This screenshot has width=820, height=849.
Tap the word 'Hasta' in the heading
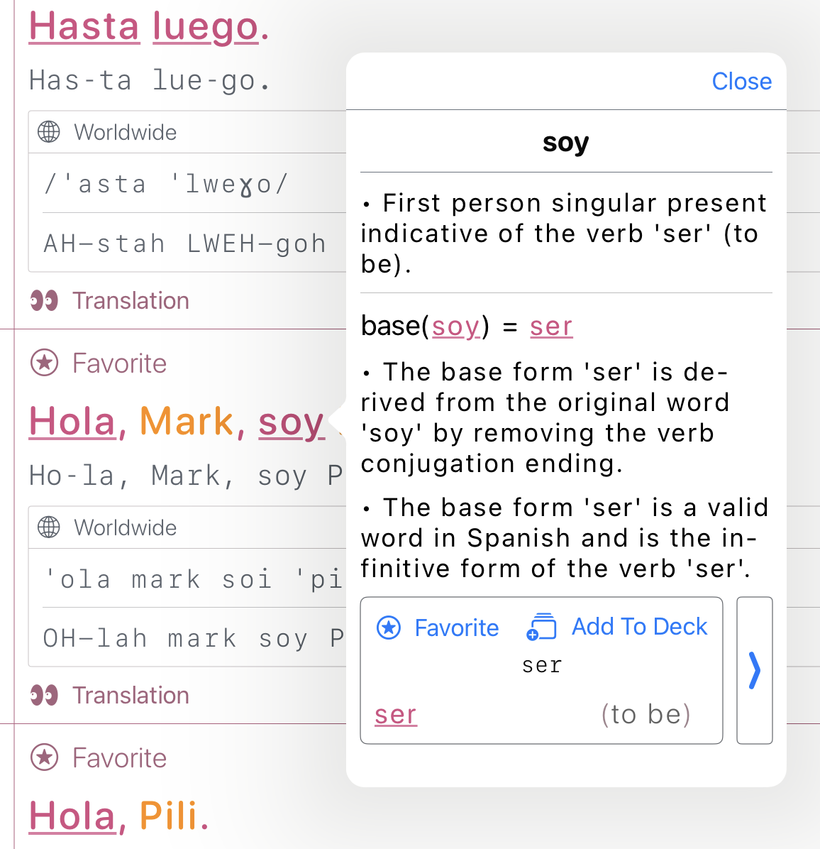(84, 28)
